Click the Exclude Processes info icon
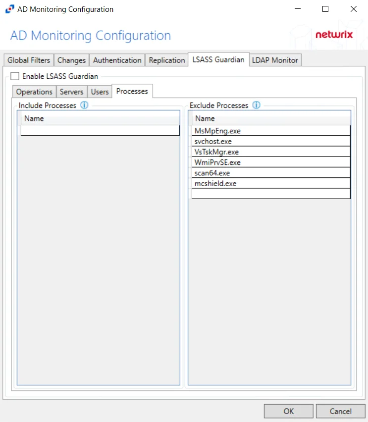The height and width of the screenshot is (422, 368). [x=256, y=105]
